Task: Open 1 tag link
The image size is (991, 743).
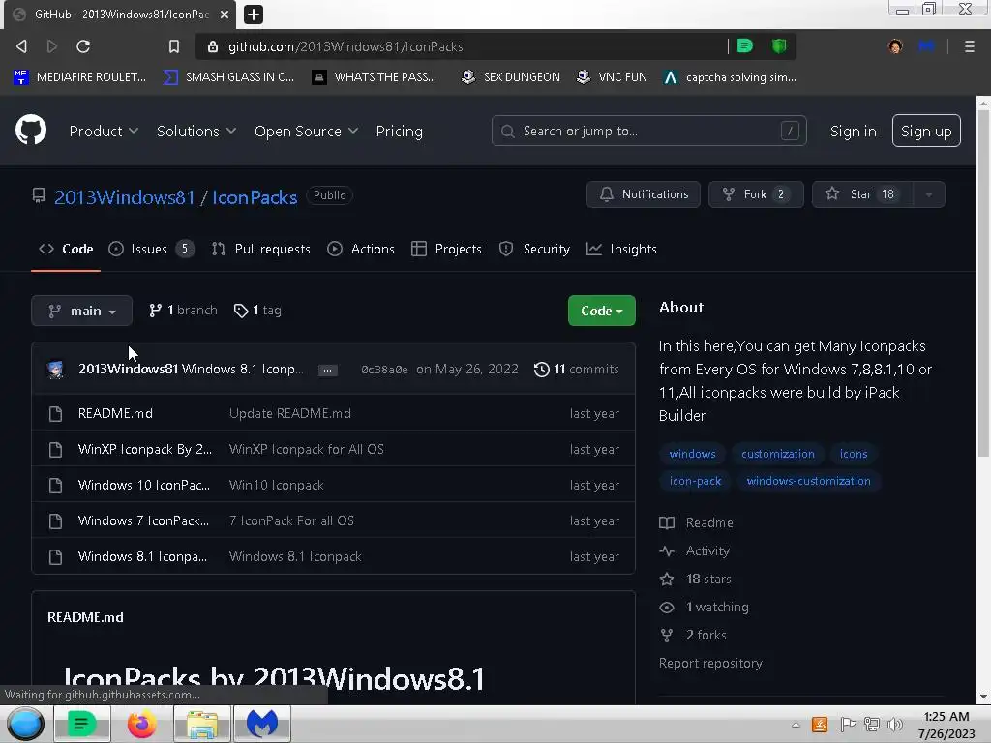Action: pos(257,311)
